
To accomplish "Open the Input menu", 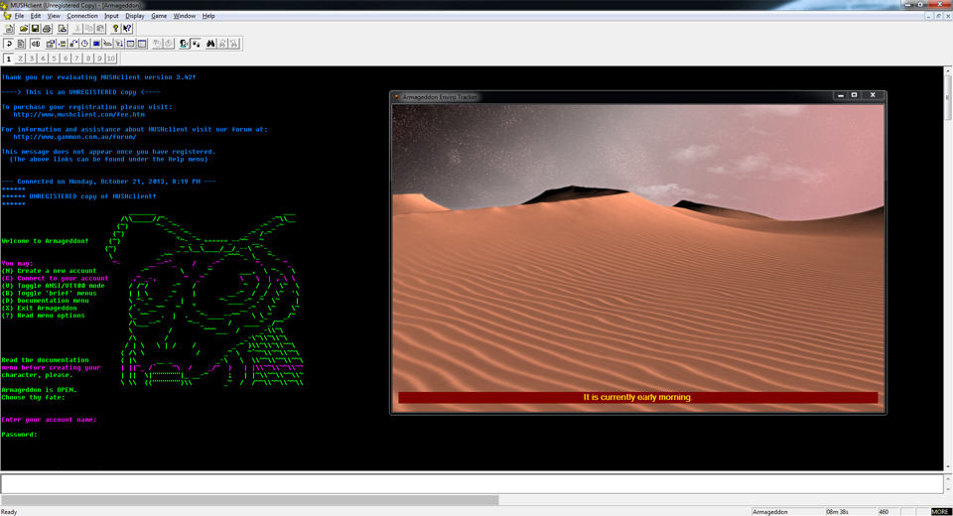I will [111, 16].
